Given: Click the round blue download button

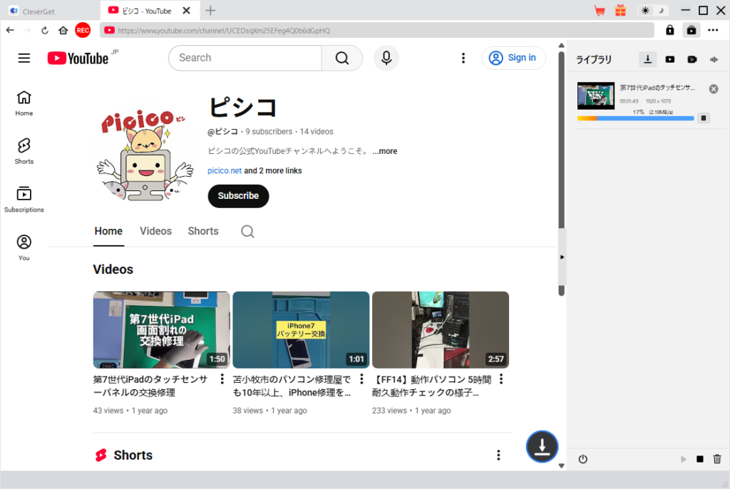Looking at the screenshot, I should point(542,447).
